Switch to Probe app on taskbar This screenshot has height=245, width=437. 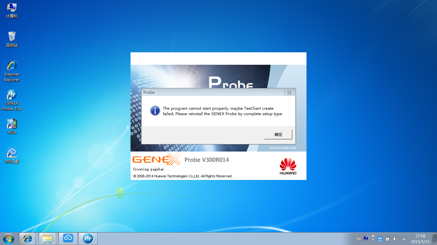tap(88, 239)
